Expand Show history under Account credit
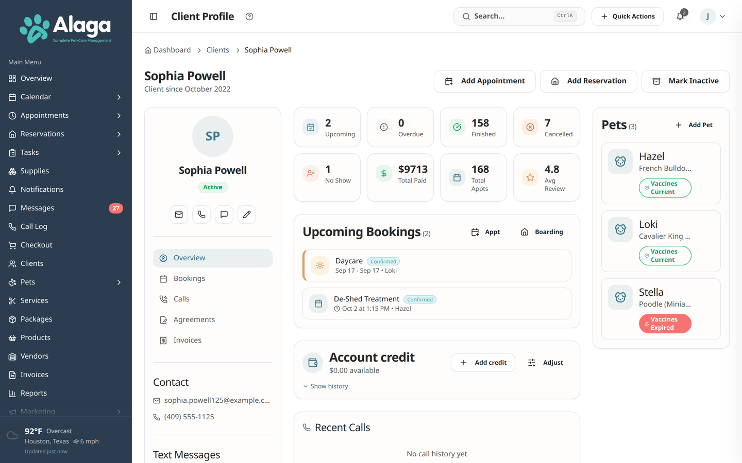 point(326,386)
